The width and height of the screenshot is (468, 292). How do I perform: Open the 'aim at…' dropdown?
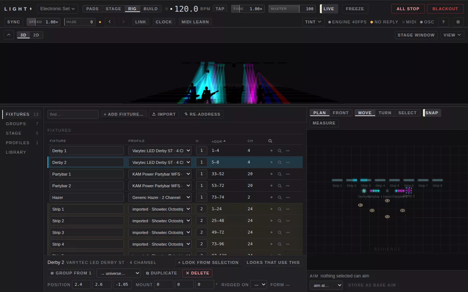click(326, 285)
